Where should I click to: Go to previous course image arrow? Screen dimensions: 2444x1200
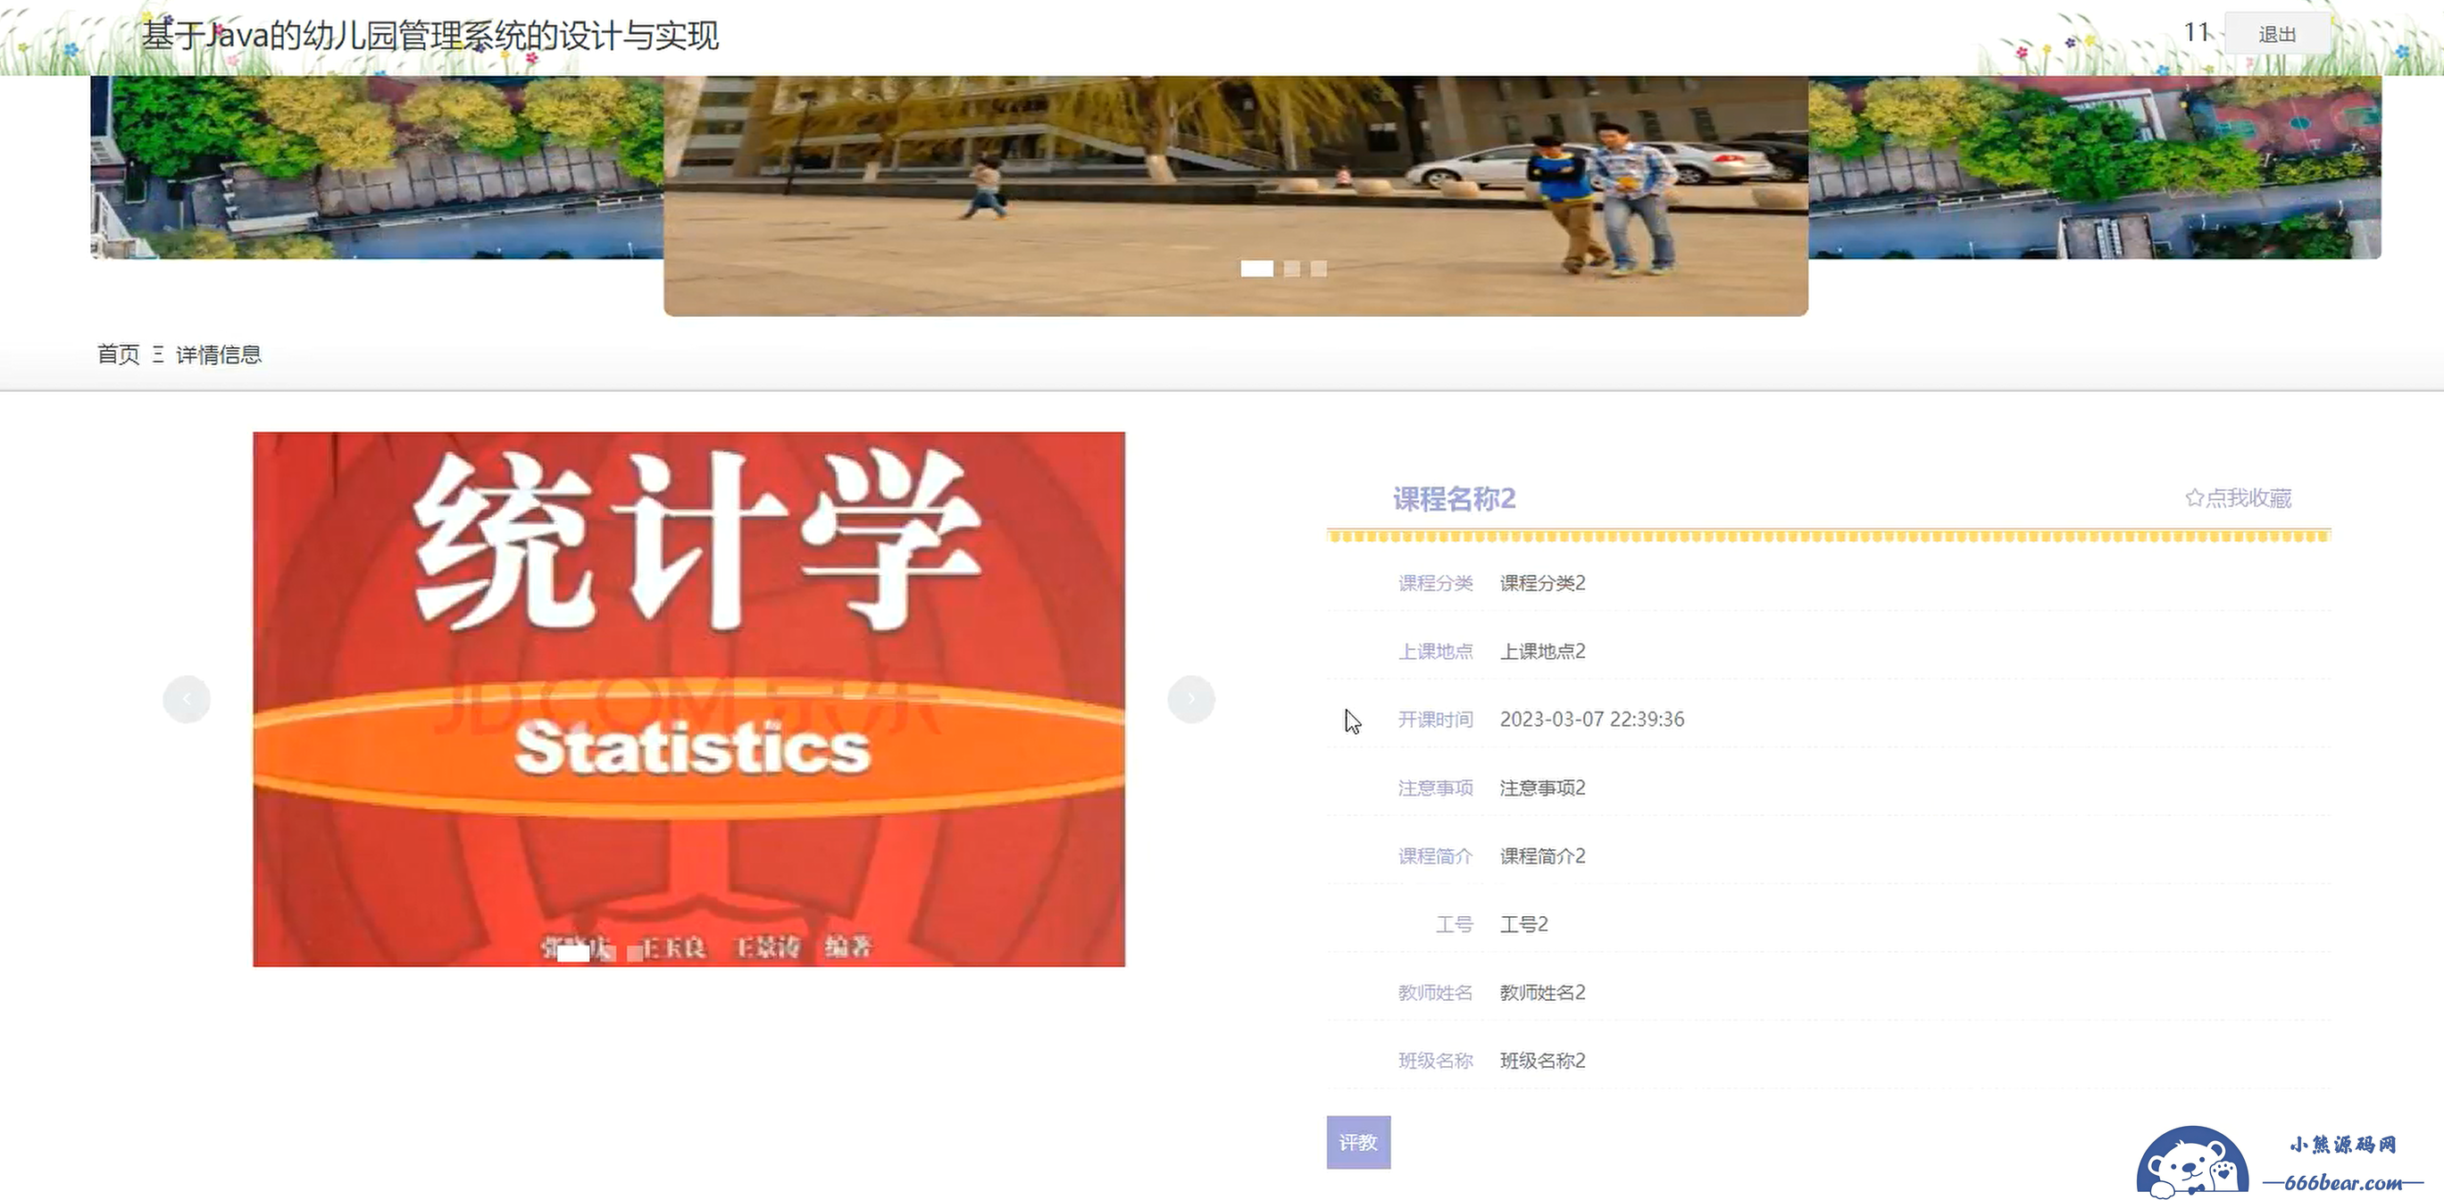(x=187, y=699)
